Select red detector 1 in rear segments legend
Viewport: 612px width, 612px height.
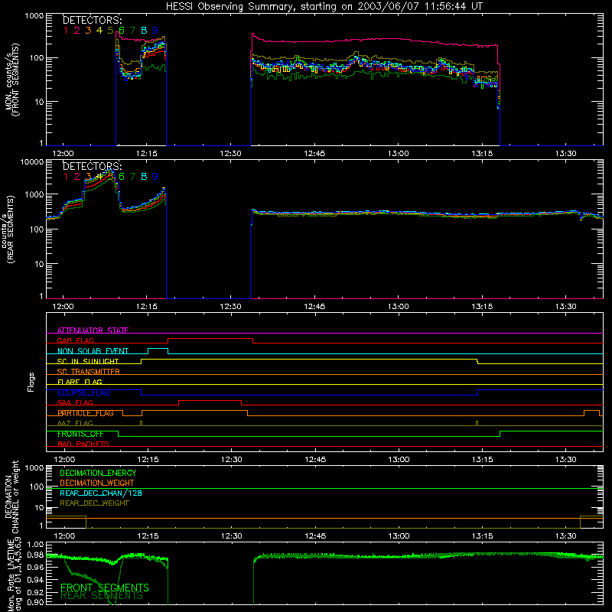66,177
